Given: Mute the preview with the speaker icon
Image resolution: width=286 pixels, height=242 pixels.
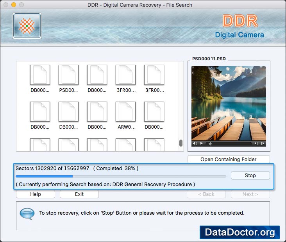Looking at the screenshot, I should (195, 143).
